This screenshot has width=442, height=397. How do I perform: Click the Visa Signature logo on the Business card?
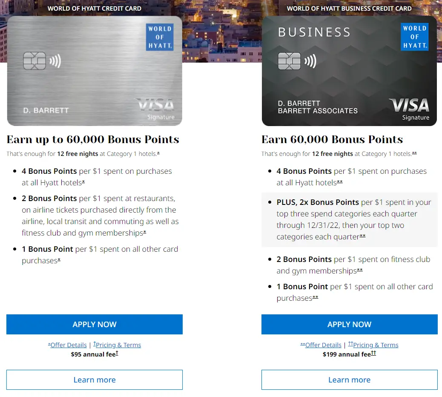[410, 109]
